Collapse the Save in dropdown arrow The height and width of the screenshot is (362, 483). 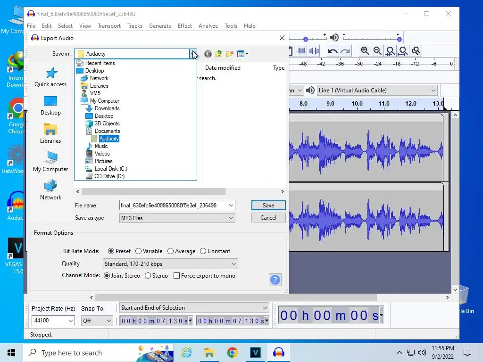pyautogui.click(x=193, y=54)
